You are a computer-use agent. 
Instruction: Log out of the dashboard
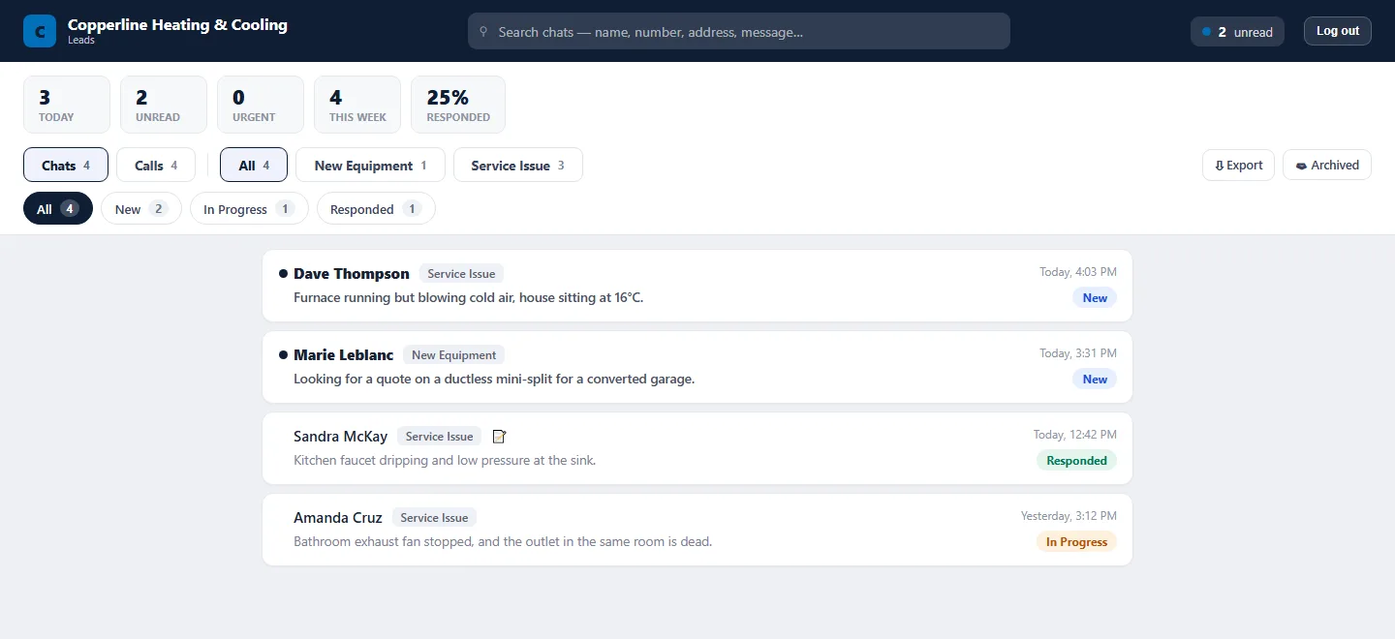click(x=1337, y=31)
